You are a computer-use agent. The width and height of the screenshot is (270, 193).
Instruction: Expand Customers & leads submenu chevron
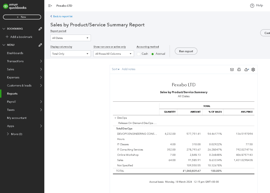coord(41,86)
